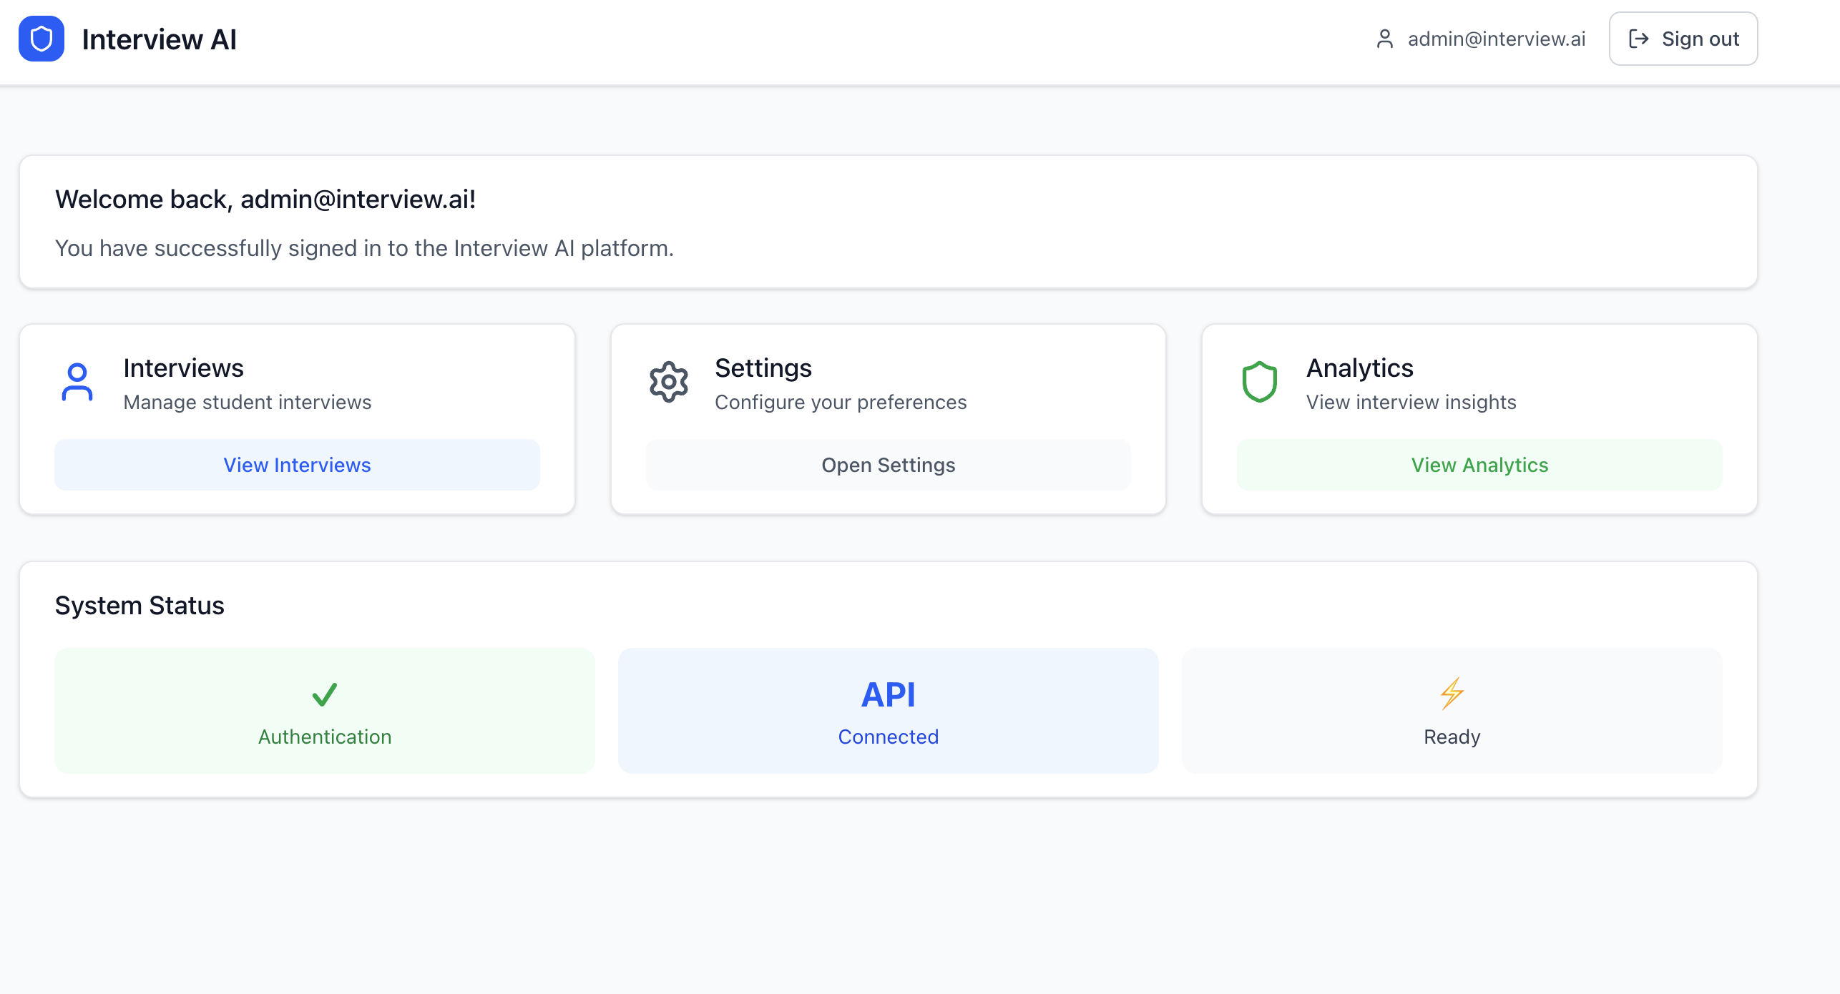Screen dimensions: 1840x994
Task: Click the welcome back message card
Action: tap(888, 222)
